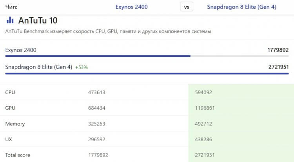Click the AnTuTu 10 heading
Image resolution: width=294 pixels, height=162 pixels.
[x=38, y=20]
